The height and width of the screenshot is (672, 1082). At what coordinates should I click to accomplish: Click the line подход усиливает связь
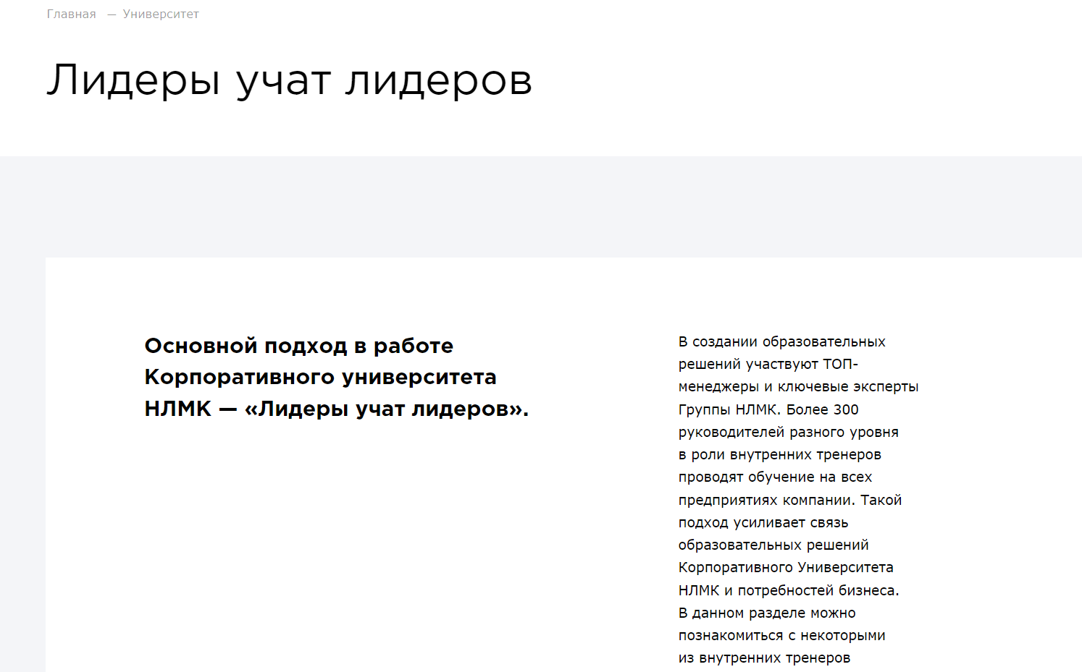click(x=763, y=522)
